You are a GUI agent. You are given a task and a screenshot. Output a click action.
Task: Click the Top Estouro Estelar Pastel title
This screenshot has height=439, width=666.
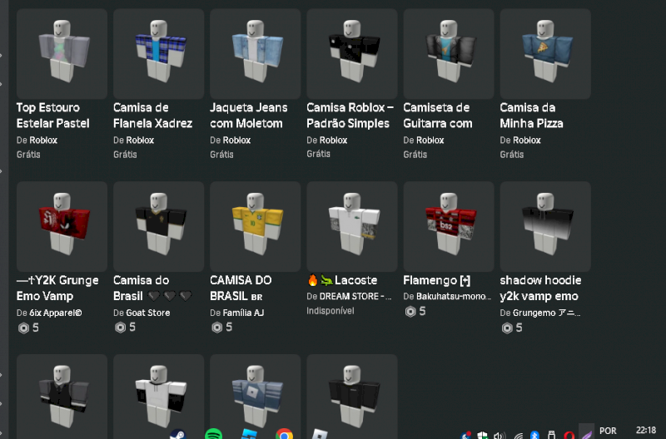[x=53, y=116]
